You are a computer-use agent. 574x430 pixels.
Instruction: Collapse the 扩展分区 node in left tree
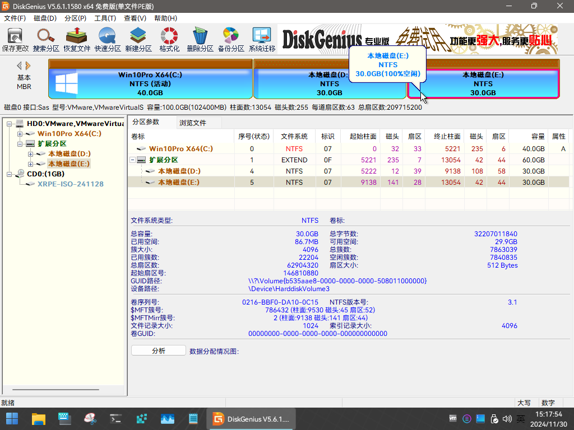click(20, 144)
